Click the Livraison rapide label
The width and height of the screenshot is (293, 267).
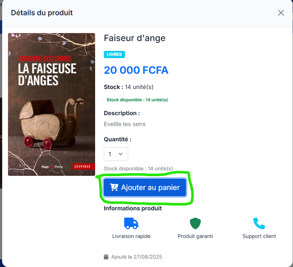pyautogui.click(x=131, y=236)
